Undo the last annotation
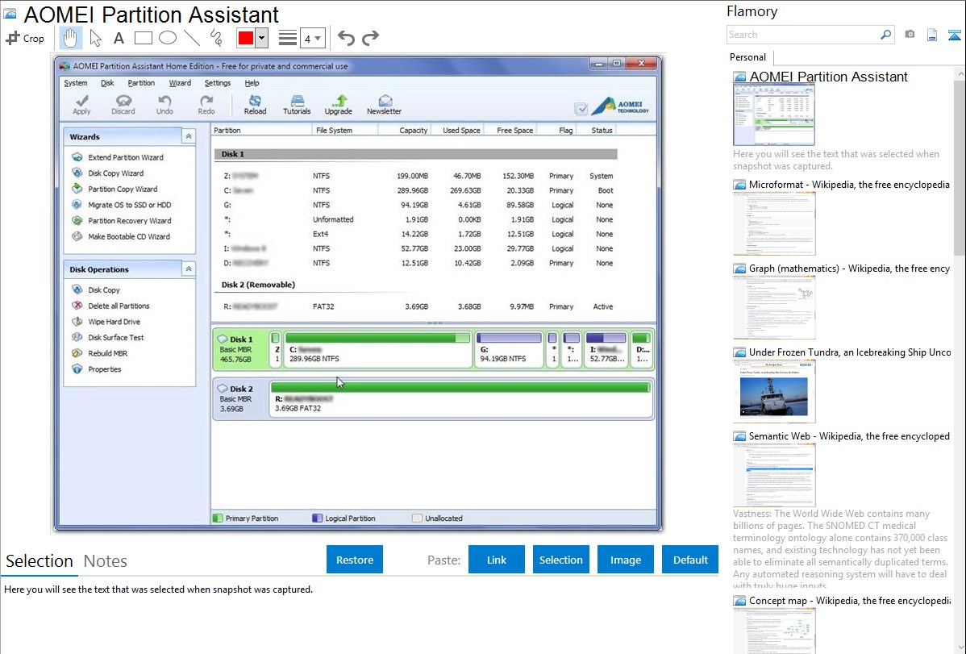Viewport: 966px width, 654px height. 346,38
